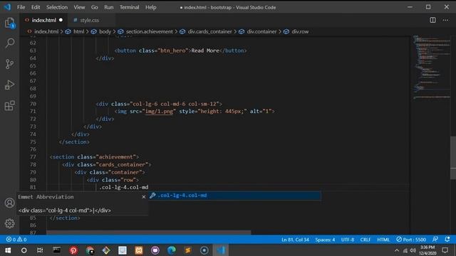The height and width of the screenshot is (256, 456).
Task: Open the Accounts menu icon
Action: tap(9, 203)
